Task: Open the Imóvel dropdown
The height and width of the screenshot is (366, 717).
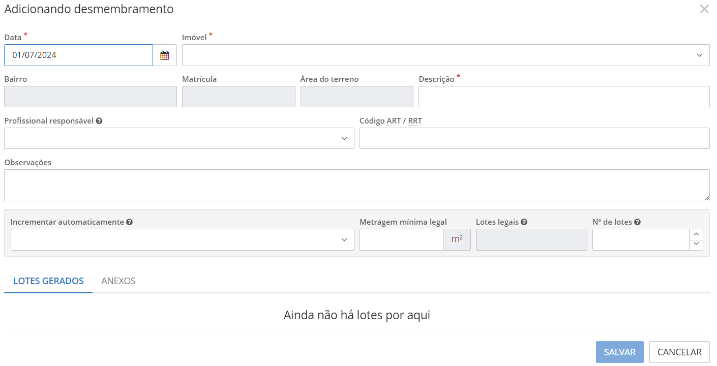Action: (446, 55)
